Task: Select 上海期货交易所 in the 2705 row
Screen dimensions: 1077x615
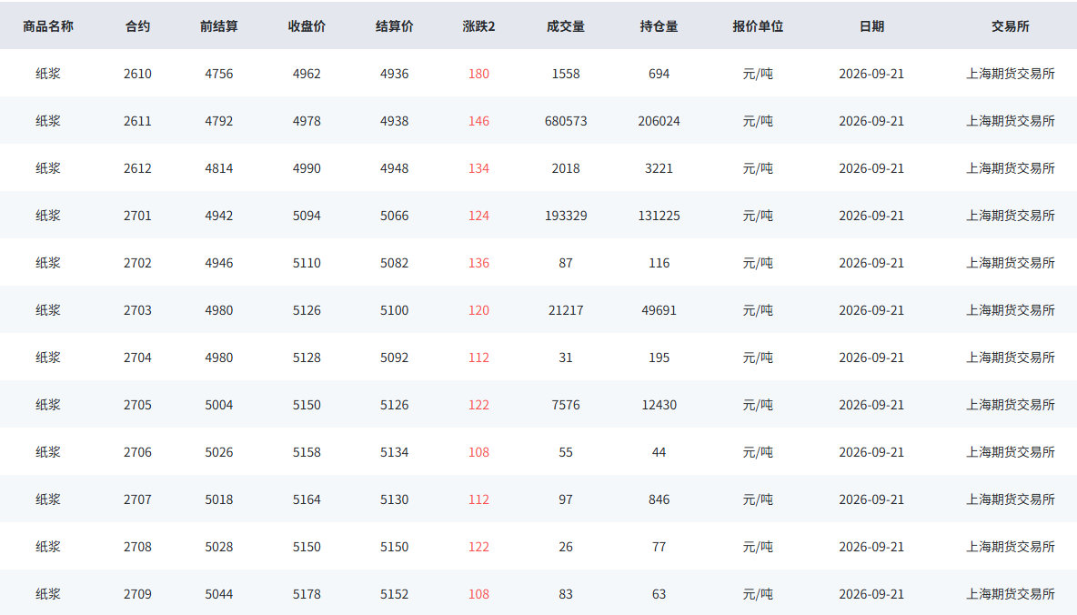Action: click(x=1011, y=405)
